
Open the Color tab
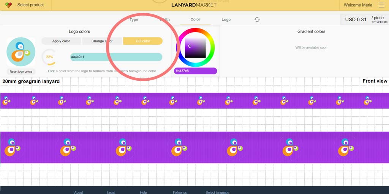195,19
